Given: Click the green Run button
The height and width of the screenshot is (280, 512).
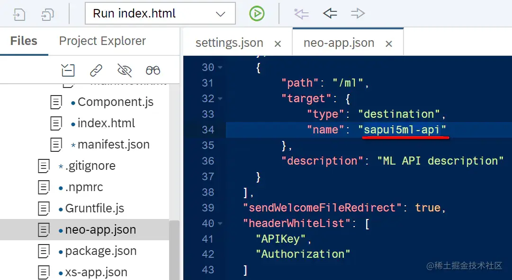Looking at the screenshot, I should (257, 14).
